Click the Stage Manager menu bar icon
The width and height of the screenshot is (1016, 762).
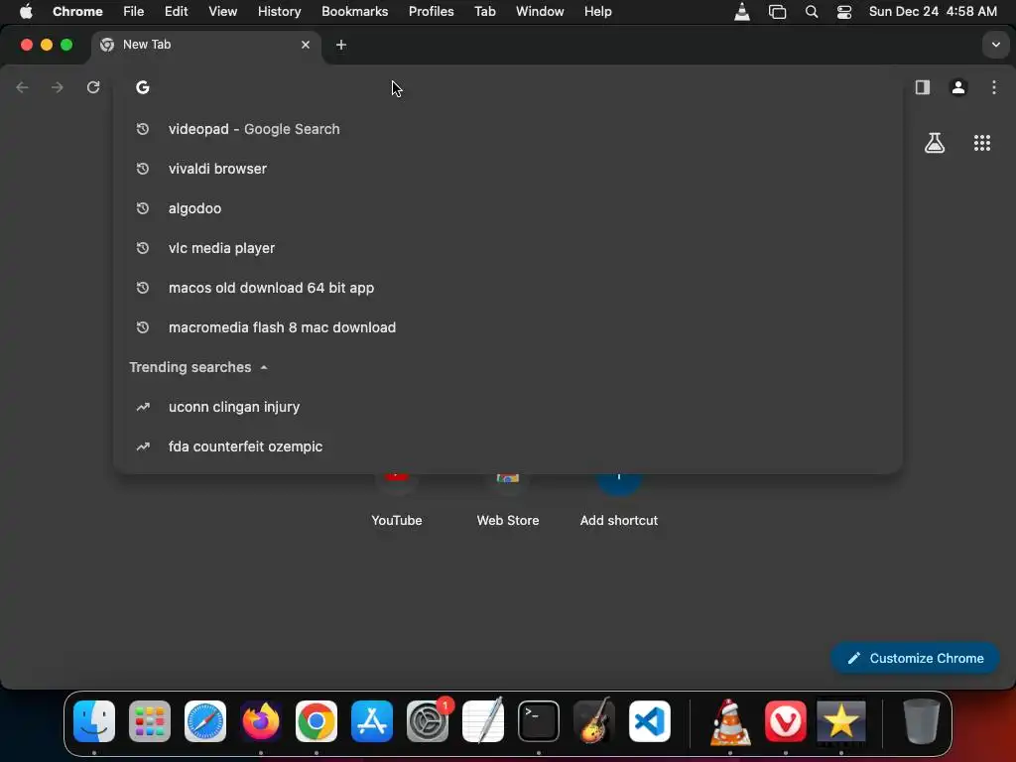pos(777,11)
